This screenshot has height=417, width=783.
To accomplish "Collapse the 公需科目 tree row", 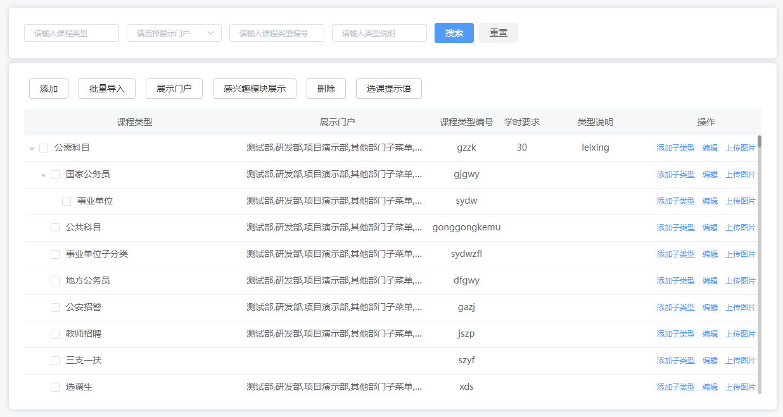I will tap(32, 149).
